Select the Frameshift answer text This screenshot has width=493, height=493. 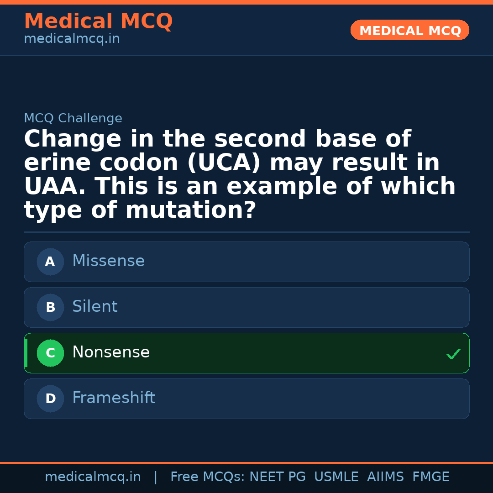coord(114,398)
